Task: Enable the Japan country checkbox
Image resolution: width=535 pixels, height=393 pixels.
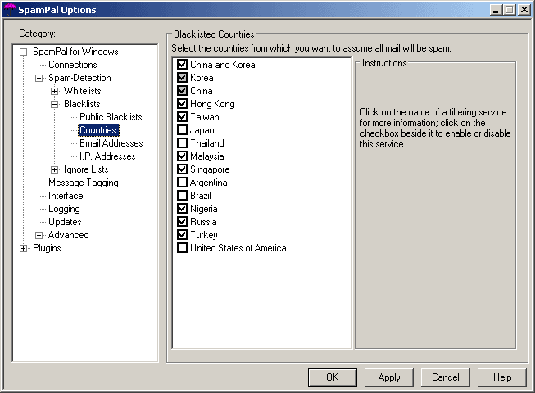Action: click(x=182, y=130)
